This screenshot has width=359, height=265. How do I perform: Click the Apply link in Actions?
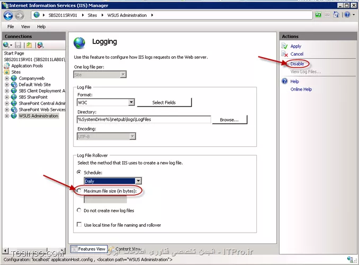(x=296, y=46)
